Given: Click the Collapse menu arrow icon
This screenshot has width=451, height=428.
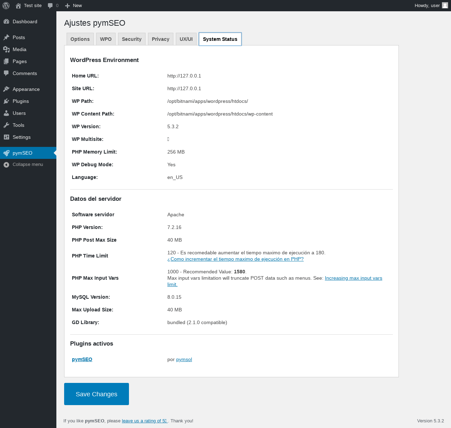Looking at the screenshot, I should 6,165.
